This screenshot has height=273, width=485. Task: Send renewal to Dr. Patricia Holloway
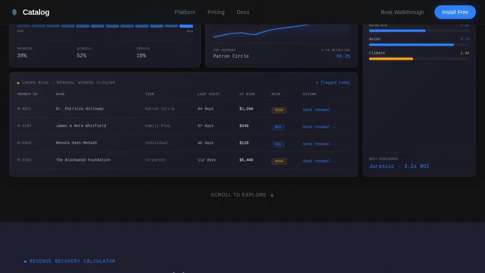pyautogui.click(x=319, y=110)
